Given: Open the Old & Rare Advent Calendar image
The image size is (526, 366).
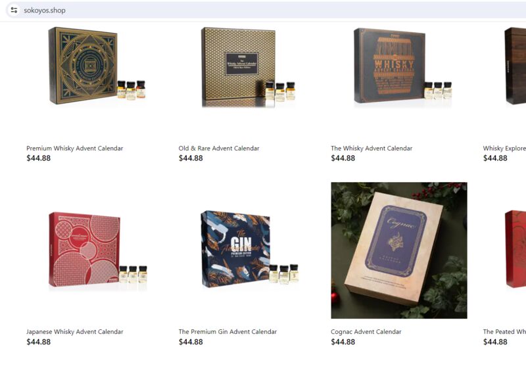Looking at the screenshot, I should (249, 68).
